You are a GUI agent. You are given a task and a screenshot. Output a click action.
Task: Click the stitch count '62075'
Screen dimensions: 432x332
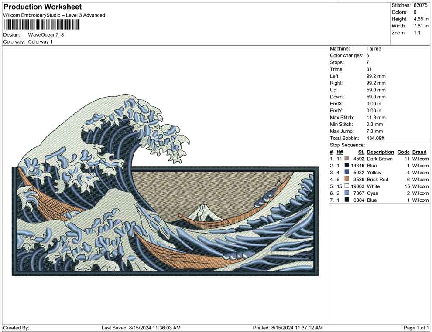420,5
